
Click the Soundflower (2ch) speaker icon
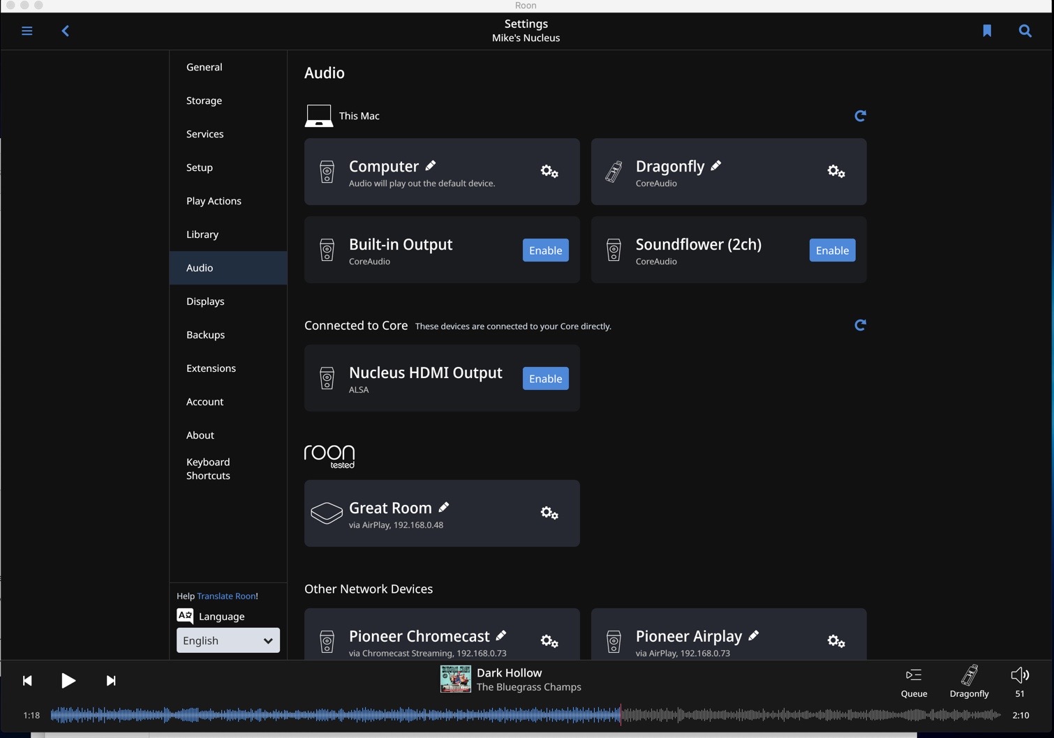pos(614,250)
